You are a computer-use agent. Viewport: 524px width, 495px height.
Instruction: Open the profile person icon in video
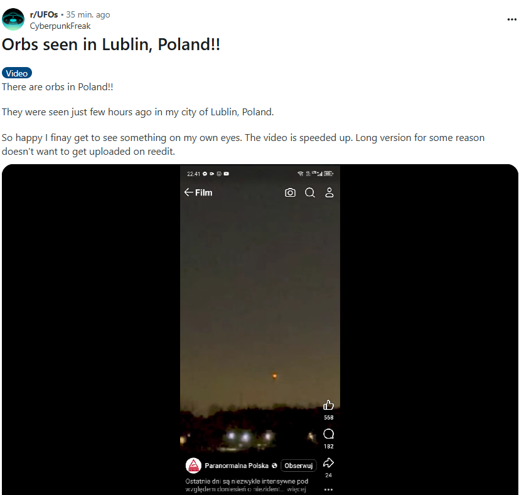pos(329,192)
